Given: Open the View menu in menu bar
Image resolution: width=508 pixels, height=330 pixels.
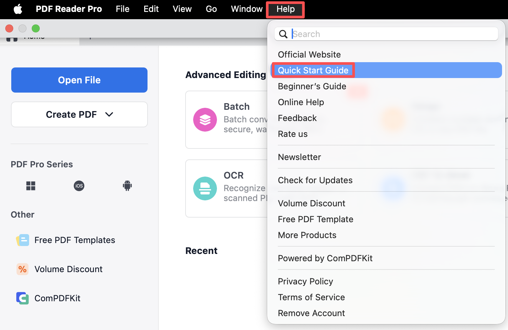Looking at the screenshot, I should (182, 9).
